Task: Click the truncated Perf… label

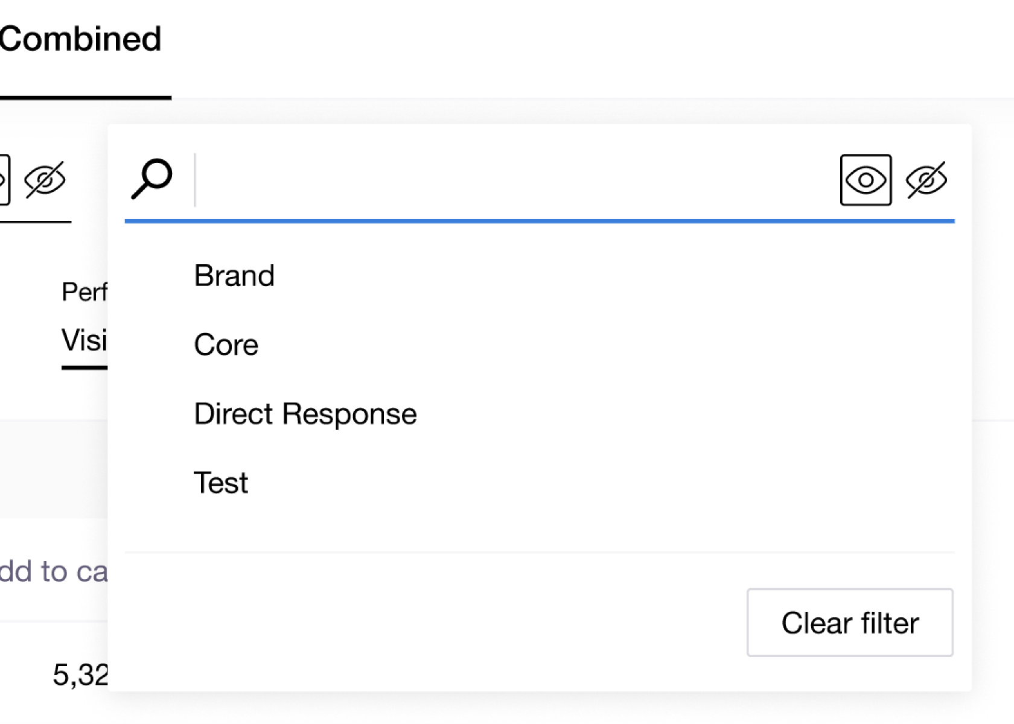Action: click(84, 293)
